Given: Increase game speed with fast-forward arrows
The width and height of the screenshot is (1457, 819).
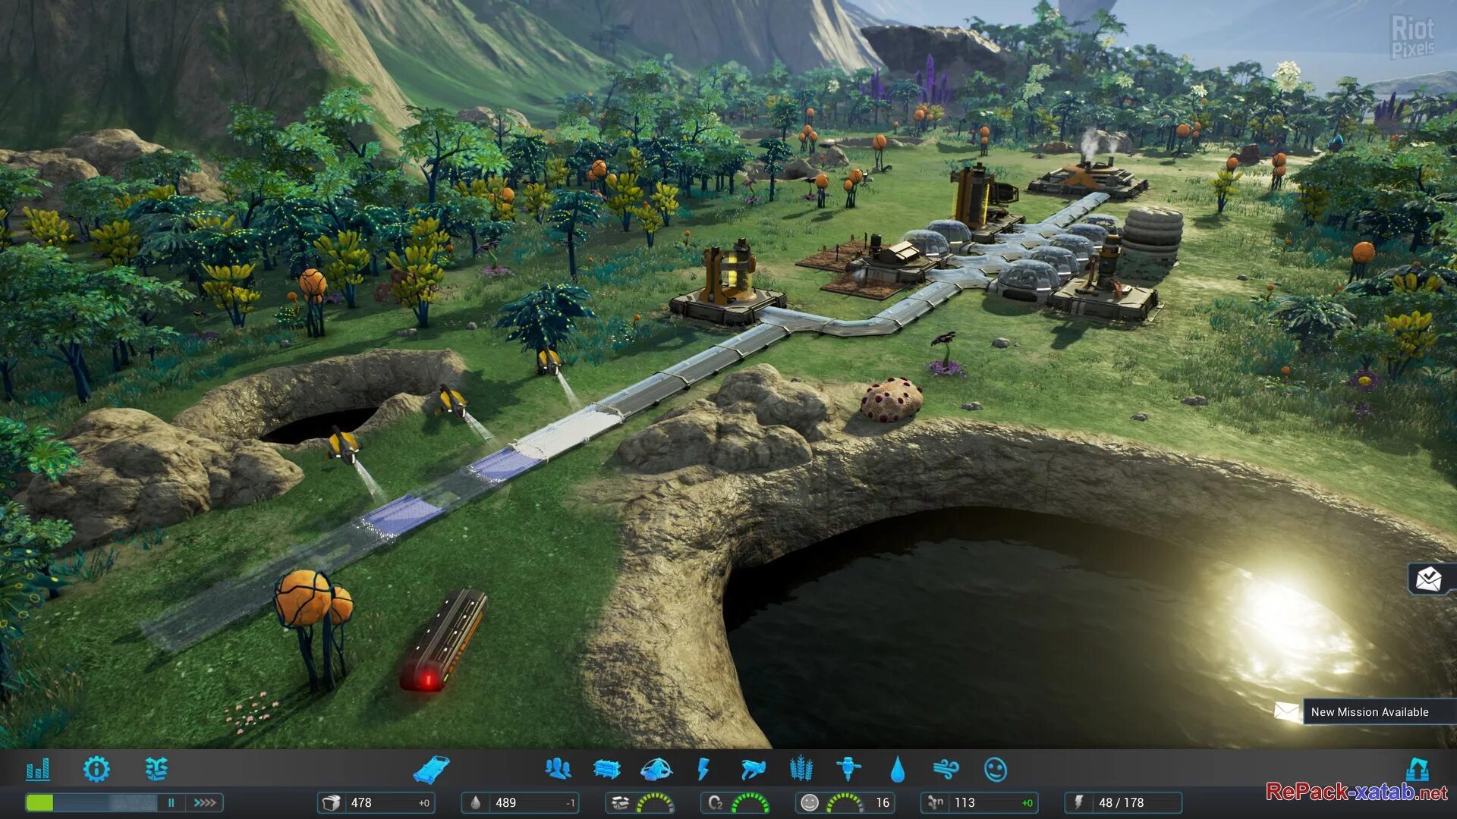Looking at the screenshot, I should tap(205, 802).
